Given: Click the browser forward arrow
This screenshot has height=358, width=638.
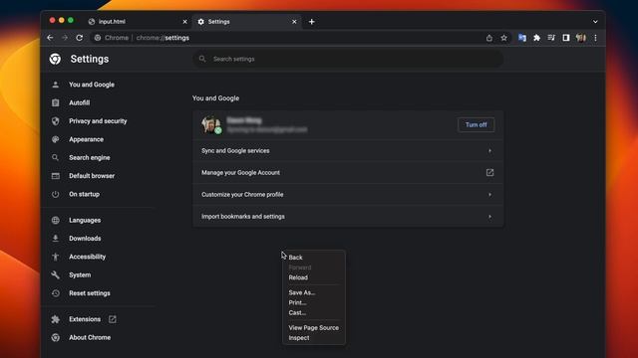Looking at the screenshot, I should pos(65,38).
